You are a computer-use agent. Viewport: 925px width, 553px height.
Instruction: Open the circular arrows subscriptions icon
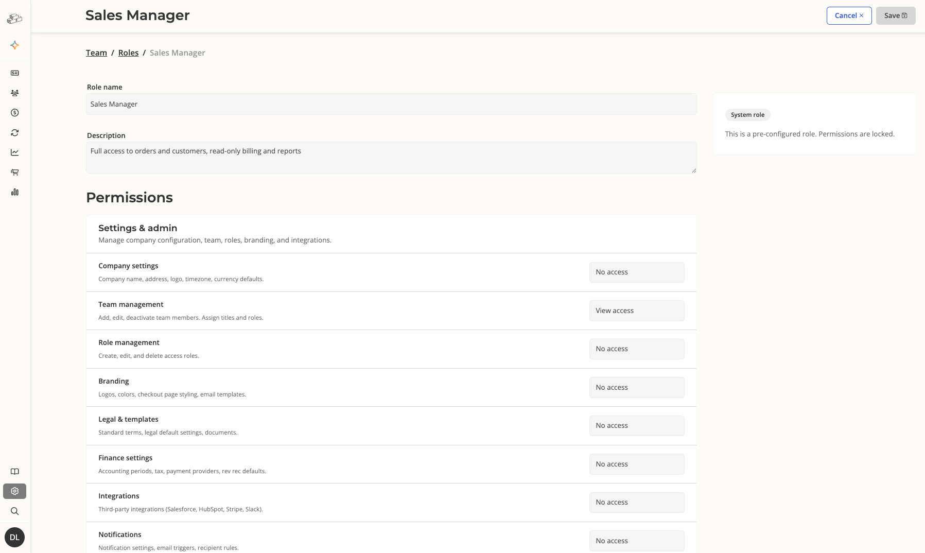(x=15, y=133)
